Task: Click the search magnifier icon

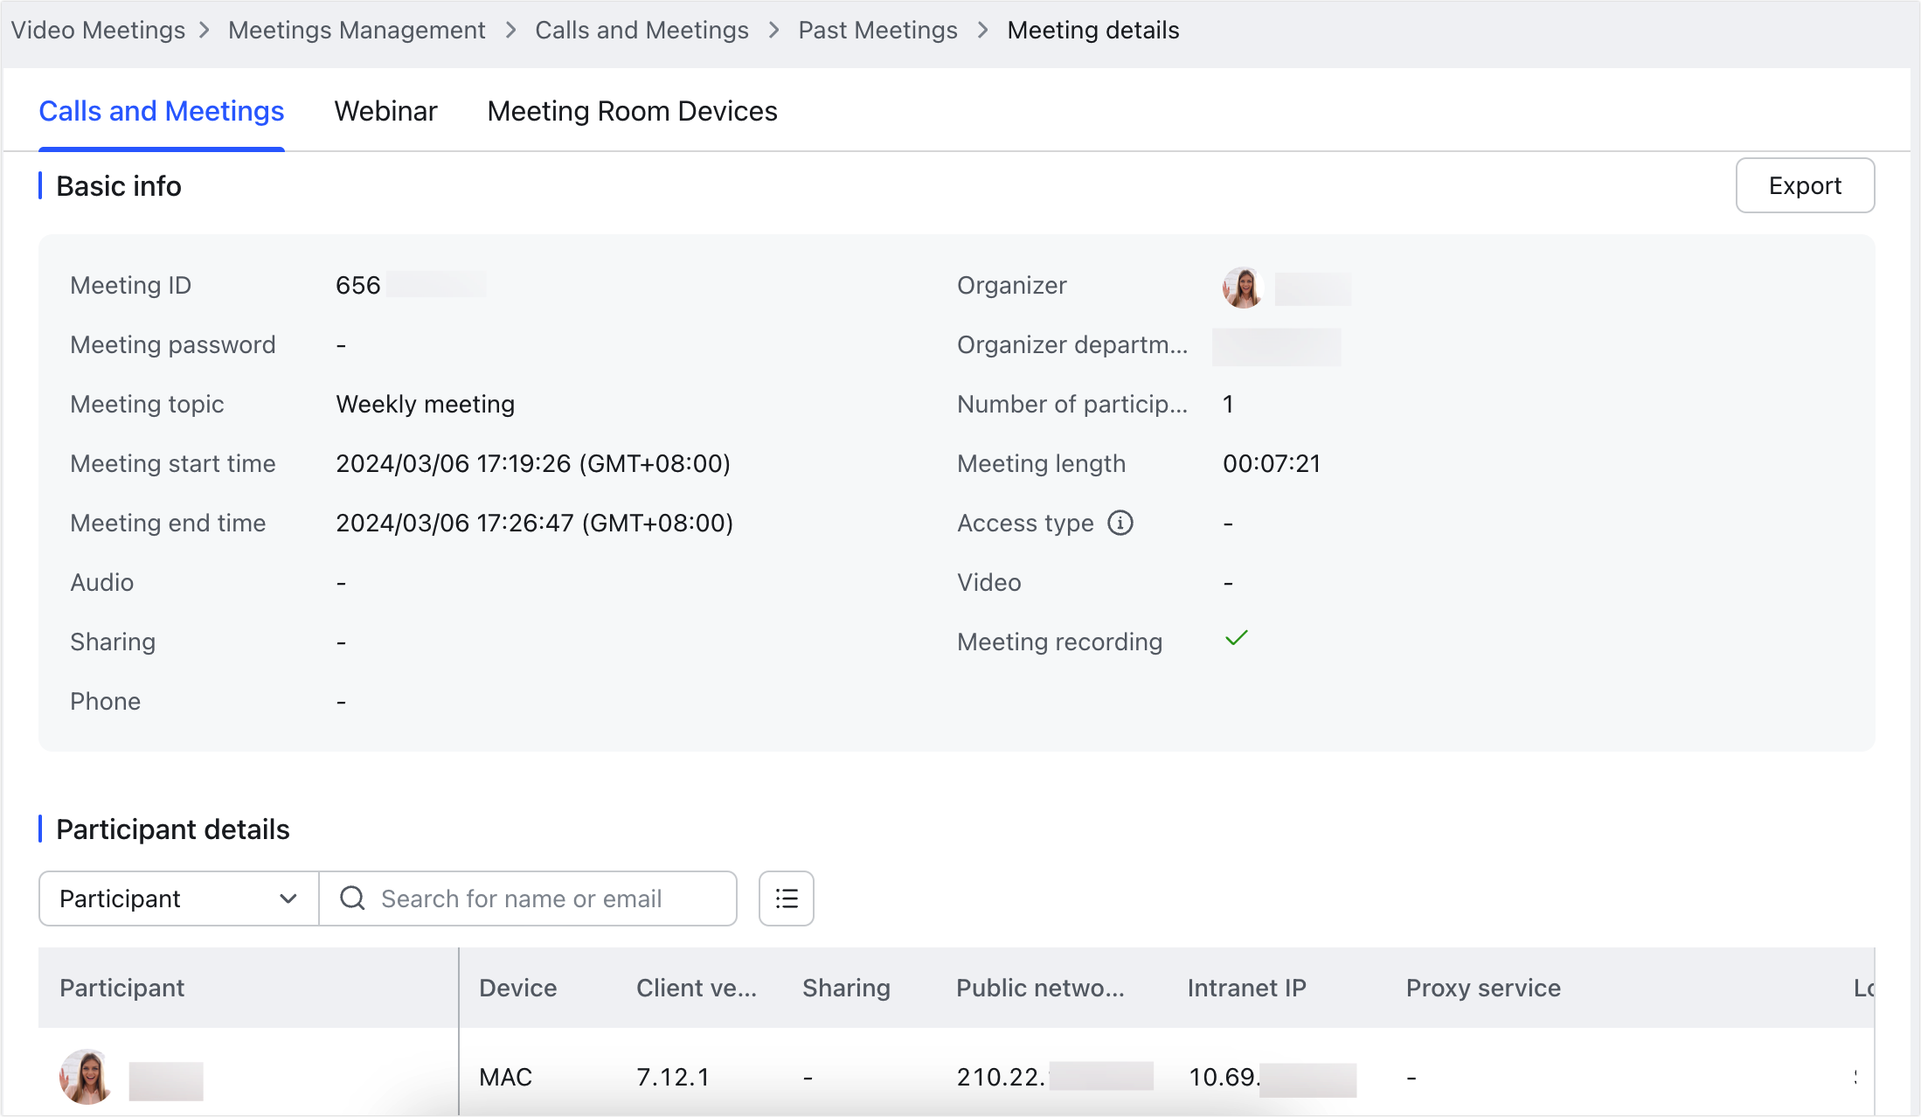Action: [352, 898]
